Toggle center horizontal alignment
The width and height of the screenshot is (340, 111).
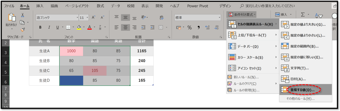pos(126,28)
